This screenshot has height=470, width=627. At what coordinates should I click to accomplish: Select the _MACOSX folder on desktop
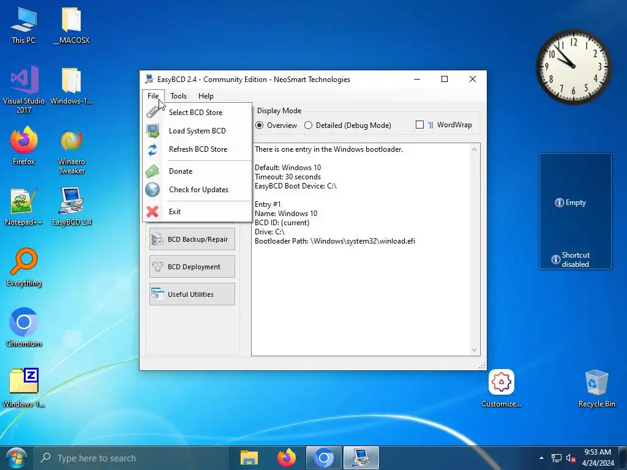72,26
